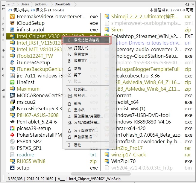196x183 pixels.
Task: Open 更改屬性/時間戳... menu entry
Action: 86,116
